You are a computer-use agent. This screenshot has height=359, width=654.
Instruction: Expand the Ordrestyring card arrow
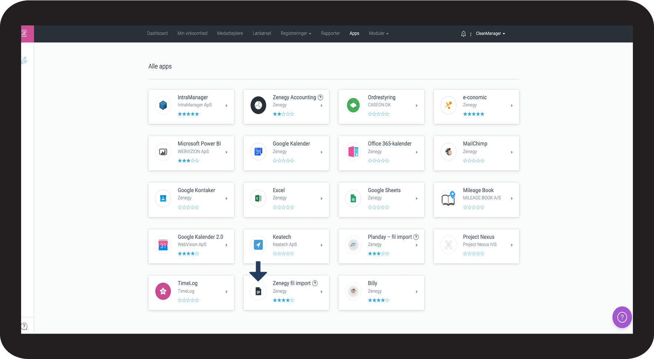(417, 106)
